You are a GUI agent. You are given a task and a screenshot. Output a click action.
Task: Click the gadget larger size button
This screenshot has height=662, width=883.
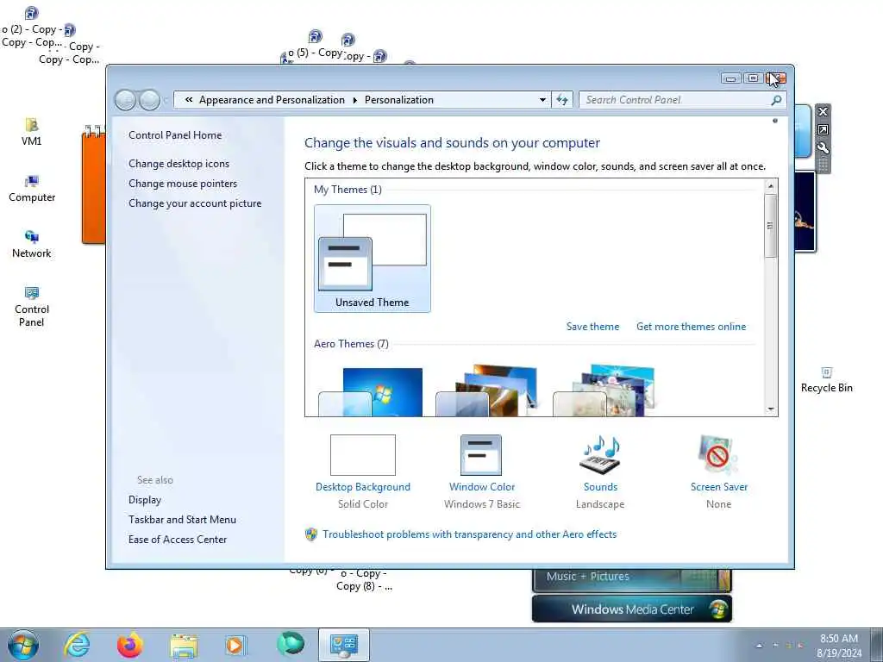pos(823,130)
